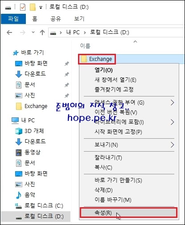Viewport: 185px width, 225px height.
Task: Open 3D 개체 under 내 PC
Action: coord(34,131)
